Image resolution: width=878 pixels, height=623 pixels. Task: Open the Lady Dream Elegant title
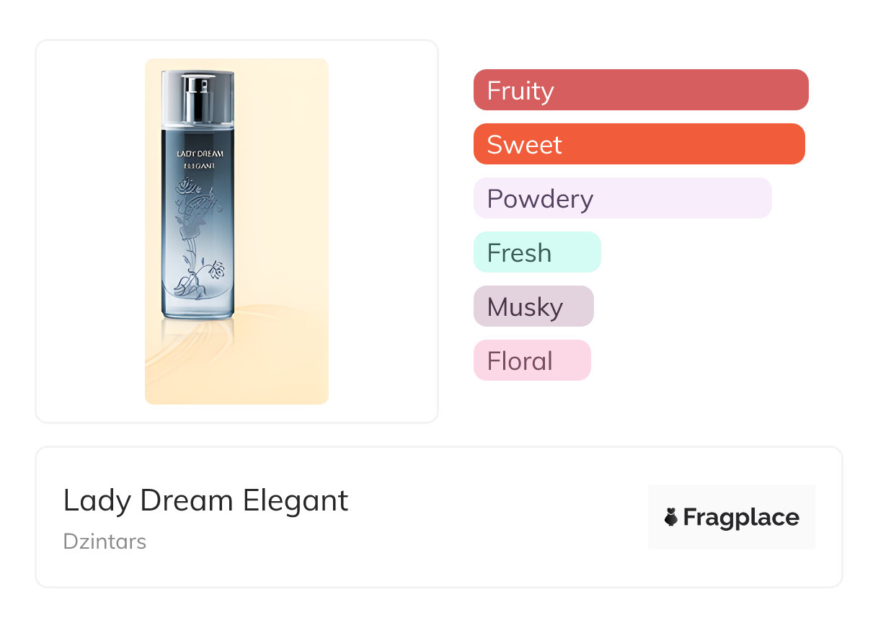[205, 500]
